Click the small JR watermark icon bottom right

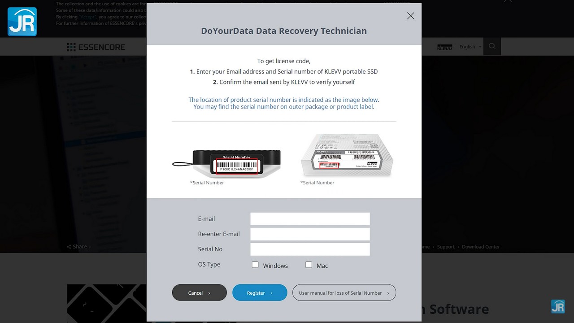coord(558,306)
